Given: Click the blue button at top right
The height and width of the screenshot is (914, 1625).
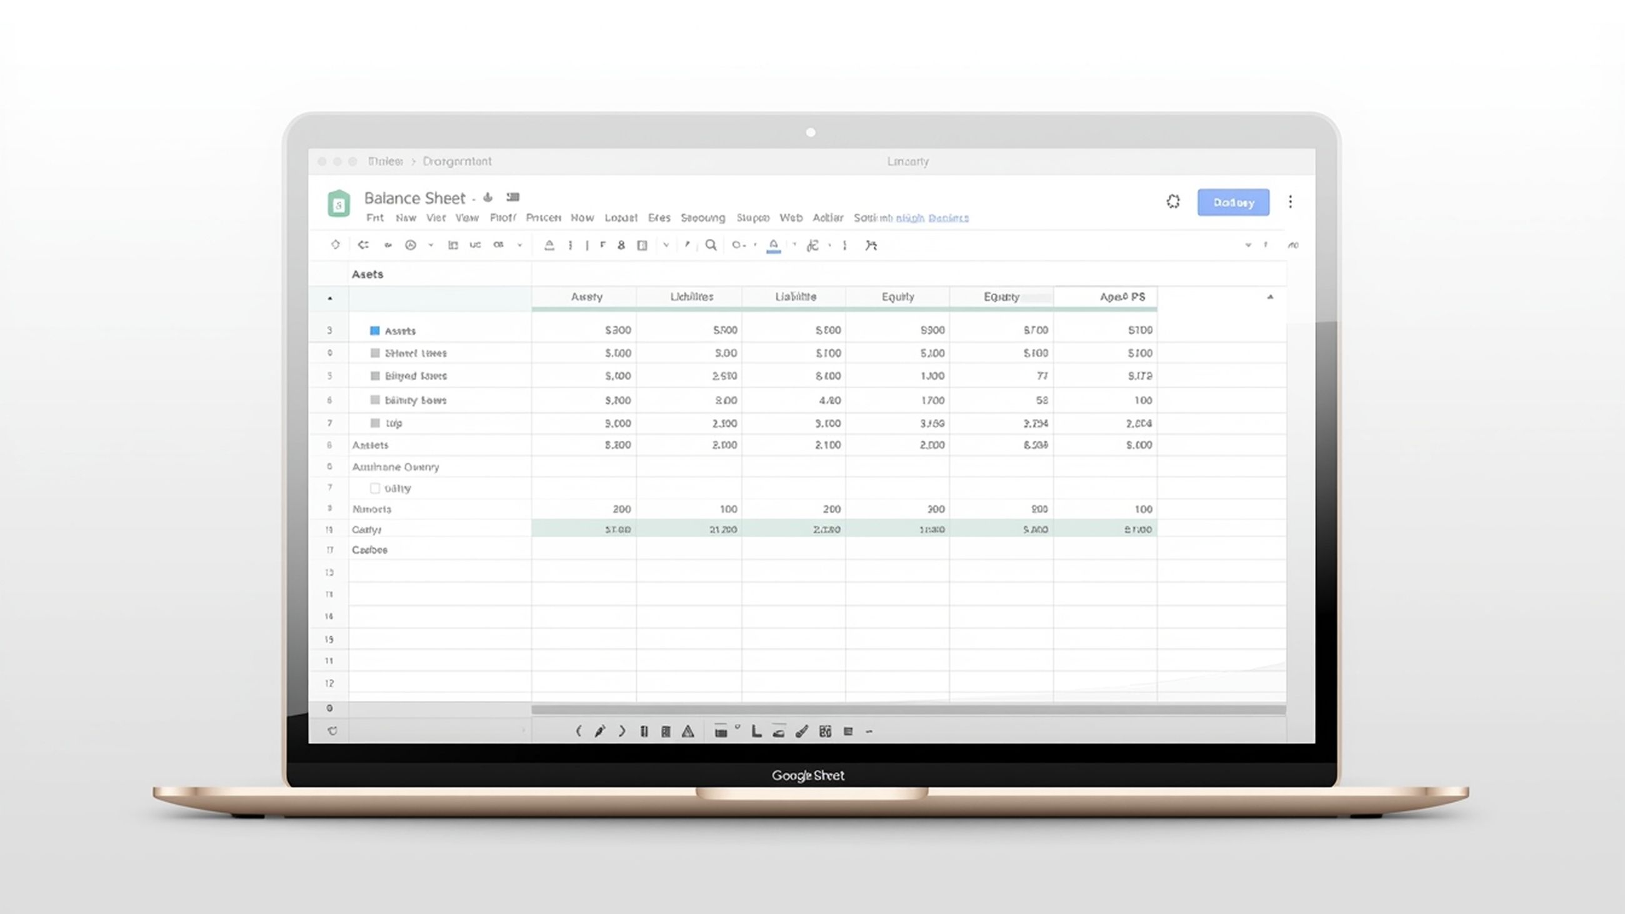Looking at the screenshot, I should (1233, 203).
